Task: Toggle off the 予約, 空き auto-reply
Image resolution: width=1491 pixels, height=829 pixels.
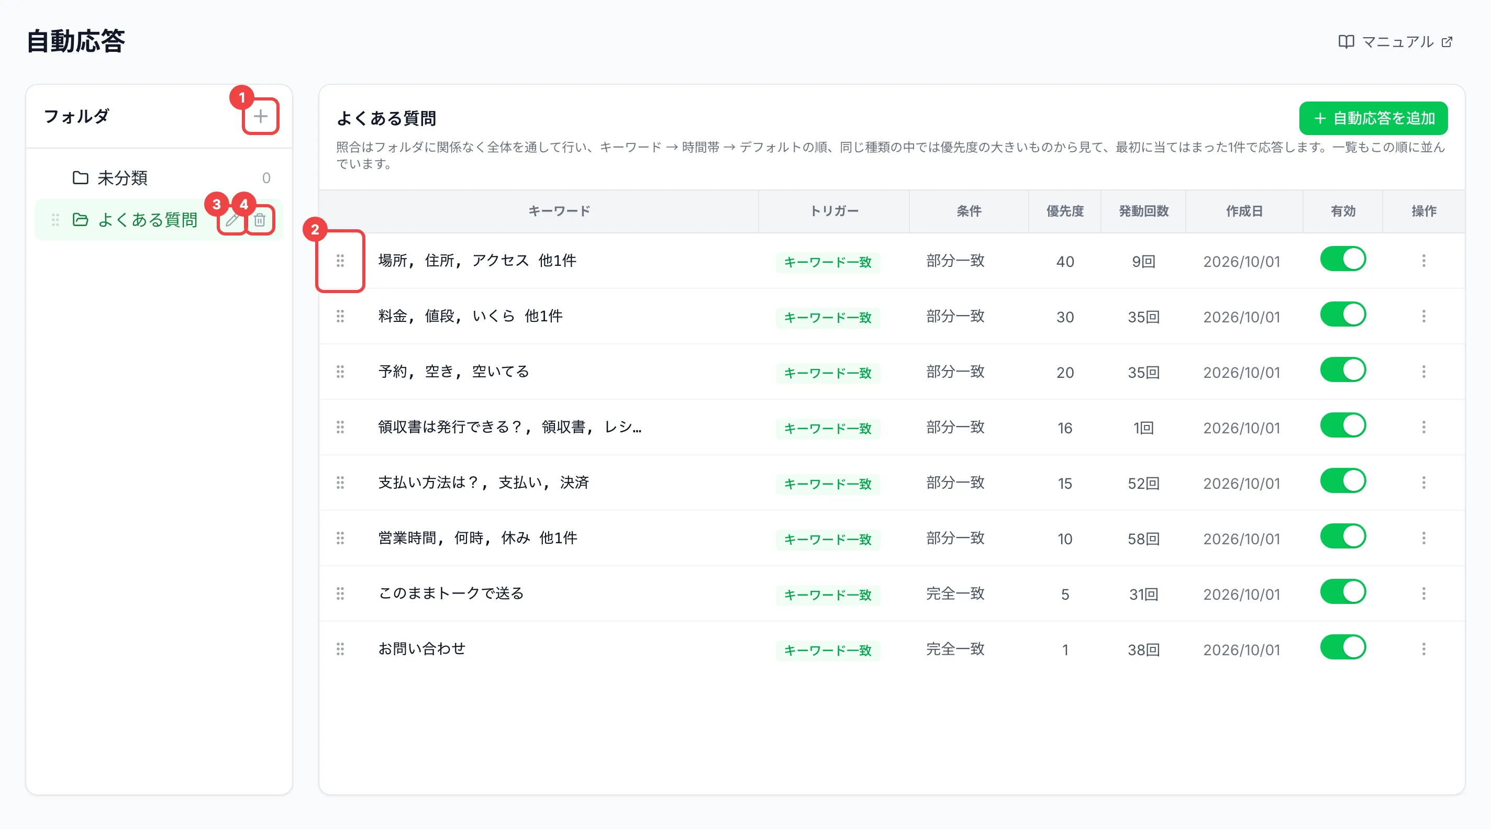Action: tap(1343, 370)
